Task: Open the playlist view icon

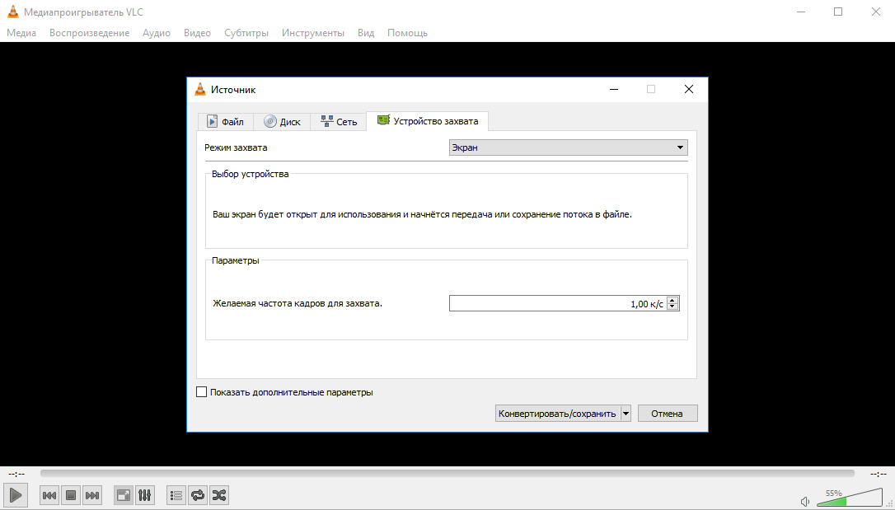Action: click(x=176, y=495)
